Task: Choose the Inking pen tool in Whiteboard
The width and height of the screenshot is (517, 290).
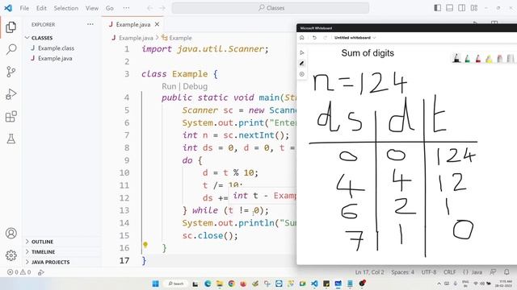Action: point(301,63)
